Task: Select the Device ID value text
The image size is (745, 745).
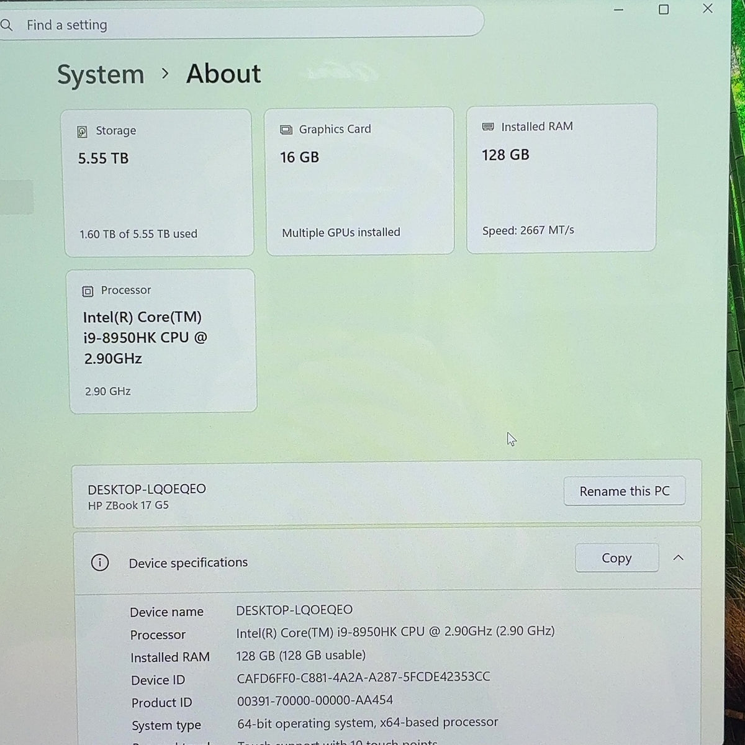Action: [363, 677]
